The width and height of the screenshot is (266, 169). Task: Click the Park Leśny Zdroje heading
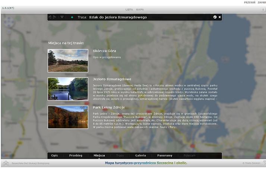[109, 107]
